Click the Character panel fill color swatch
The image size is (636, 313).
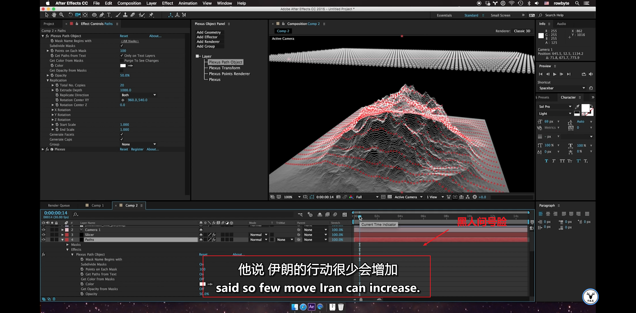point(585,108)
